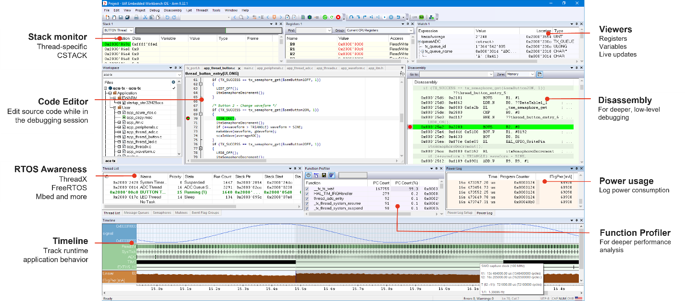
Task: Open the I-jet menu
Action: point(188,10)
